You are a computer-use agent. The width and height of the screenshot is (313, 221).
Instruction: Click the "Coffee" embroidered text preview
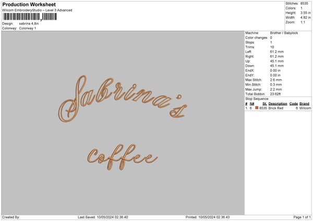coord(123,157)
